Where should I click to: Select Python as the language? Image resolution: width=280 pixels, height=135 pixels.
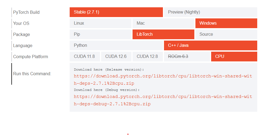116,45
